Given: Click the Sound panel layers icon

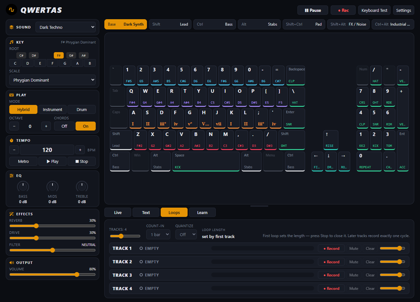Looking at the screenshot, I should coord(12,27).
